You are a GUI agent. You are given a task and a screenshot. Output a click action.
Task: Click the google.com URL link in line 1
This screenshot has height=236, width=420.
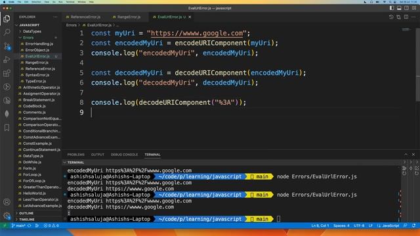[197, 33]
